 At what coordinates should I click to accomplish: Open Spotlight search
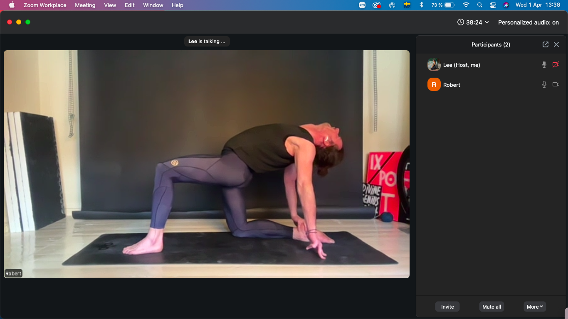[x=480, y=5]
